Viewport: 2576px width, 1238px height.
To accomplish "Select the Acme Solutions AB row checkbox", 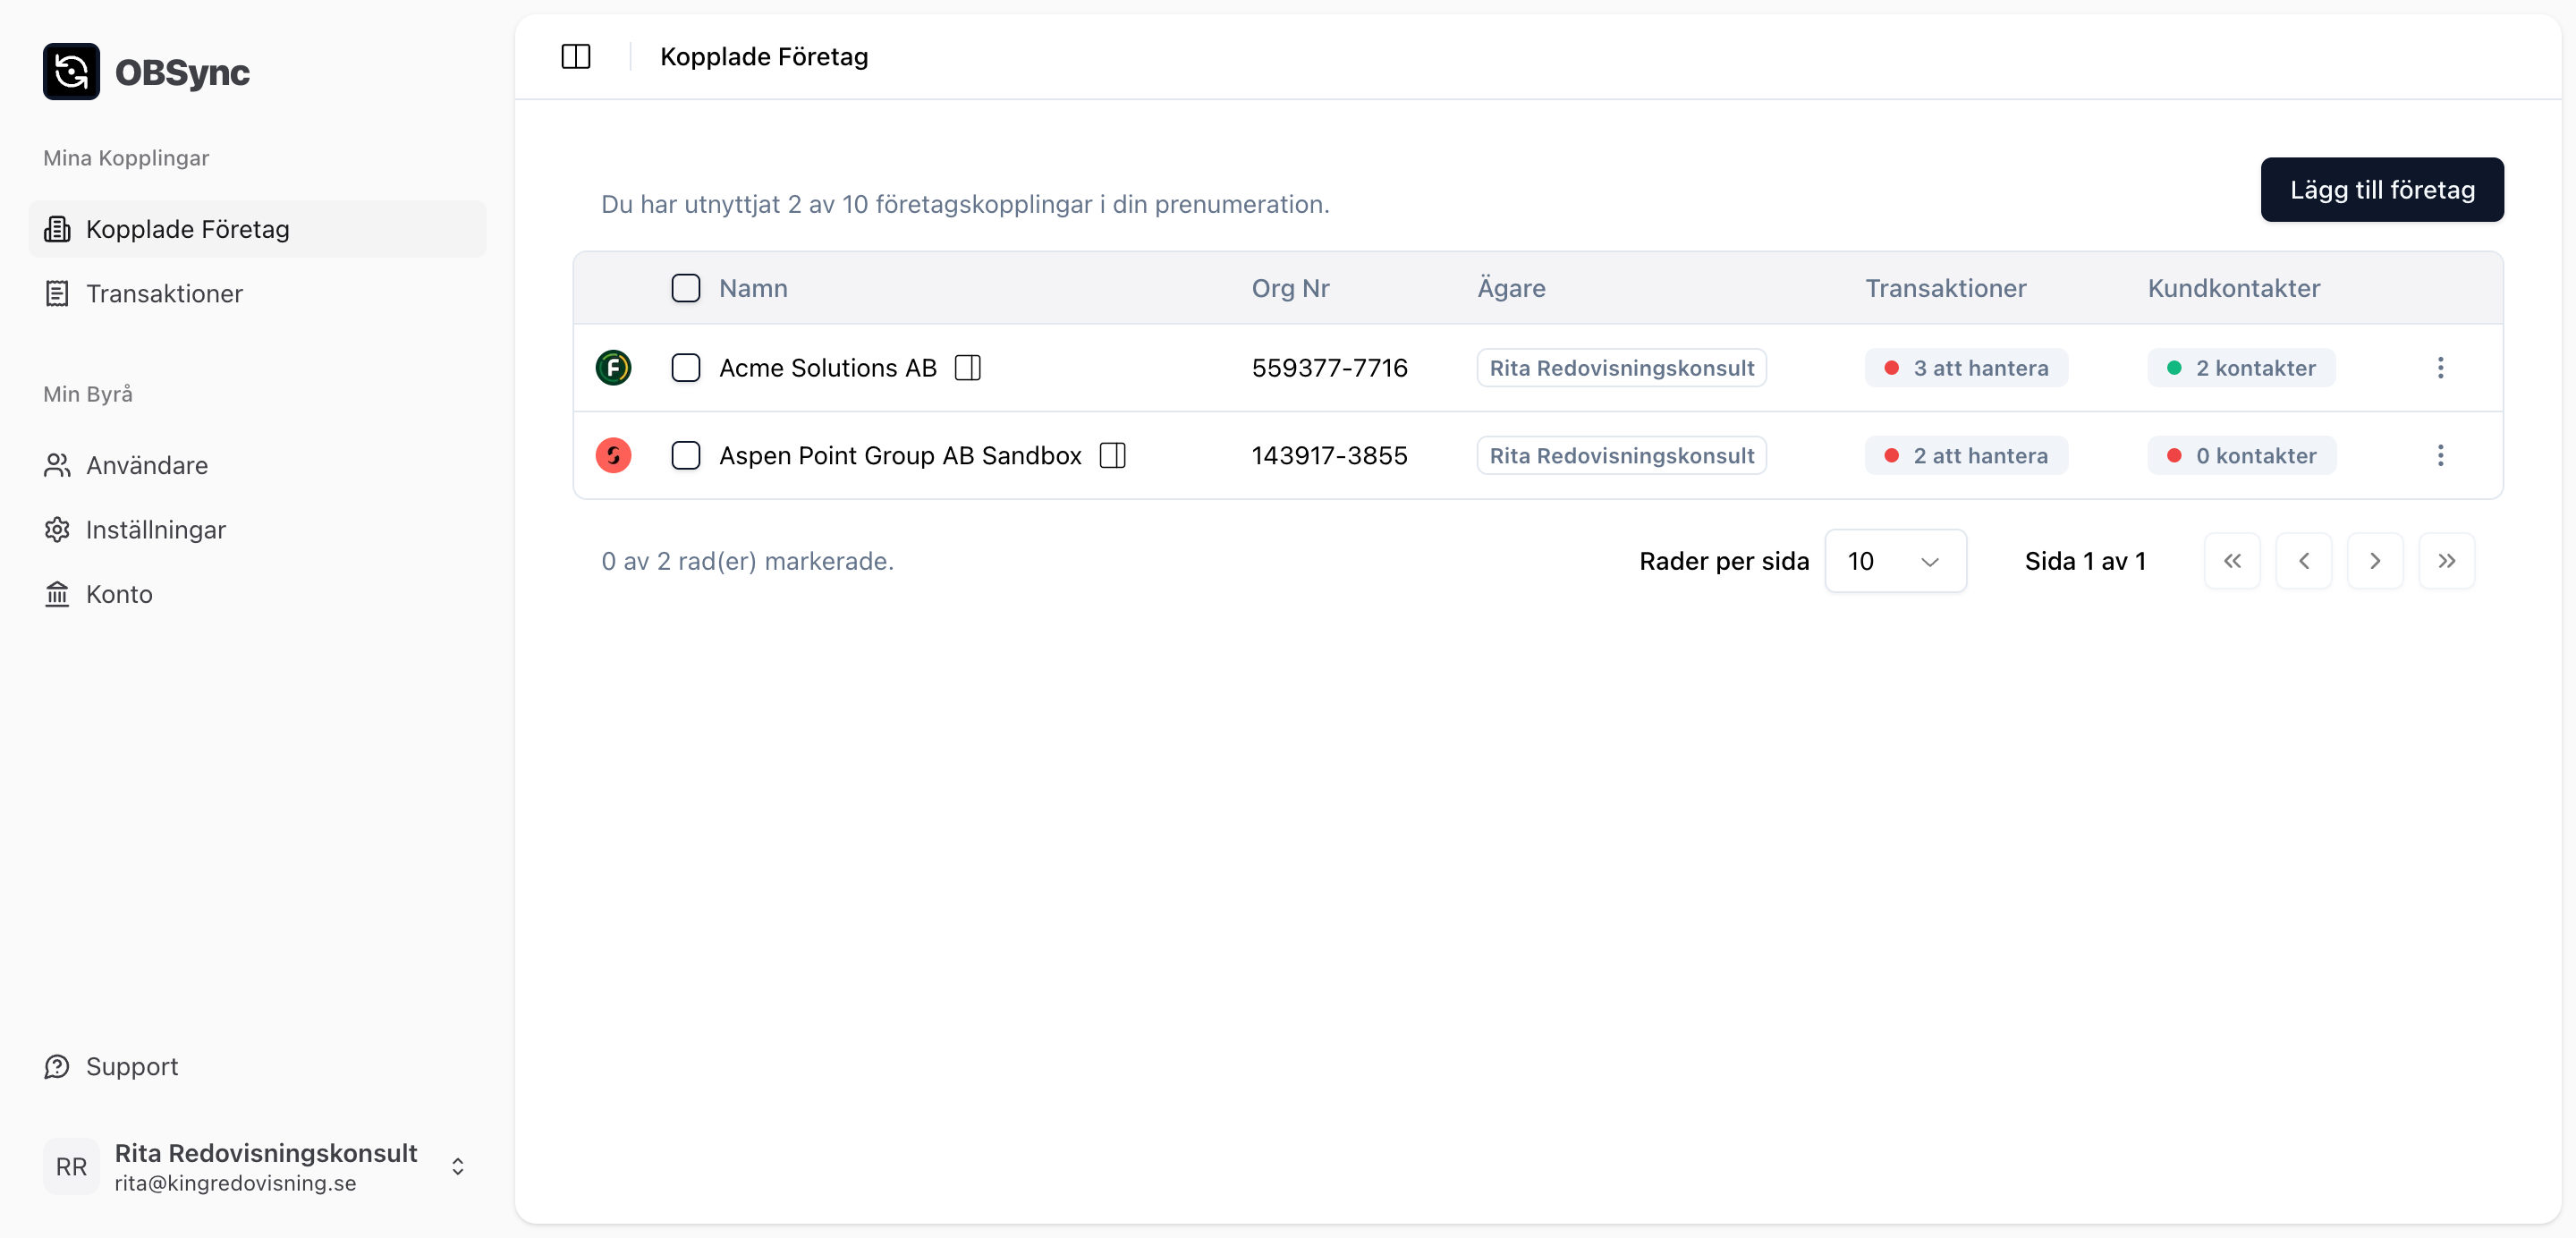I will click(x=685, y=368).
